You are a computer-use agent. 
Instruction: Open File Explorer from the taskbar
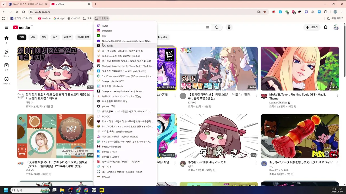[62, 190]
